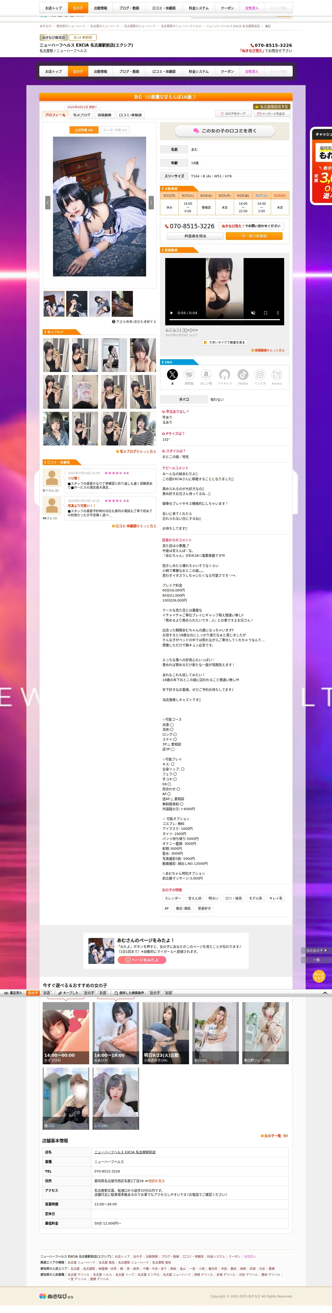This screenshot has height=1313, width=332.
Task: Click ロリ・妹系 feature tag
Action: pyautogui.click(x=234, y=898)
